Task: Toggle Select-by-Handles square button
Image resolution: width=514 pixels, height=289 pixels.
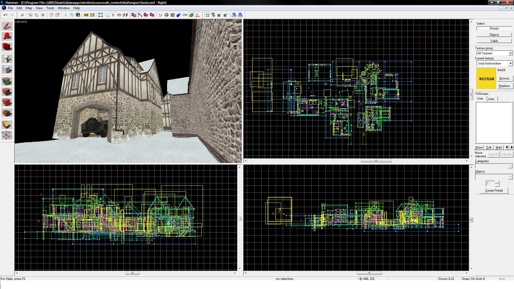Action: point(100,15)
